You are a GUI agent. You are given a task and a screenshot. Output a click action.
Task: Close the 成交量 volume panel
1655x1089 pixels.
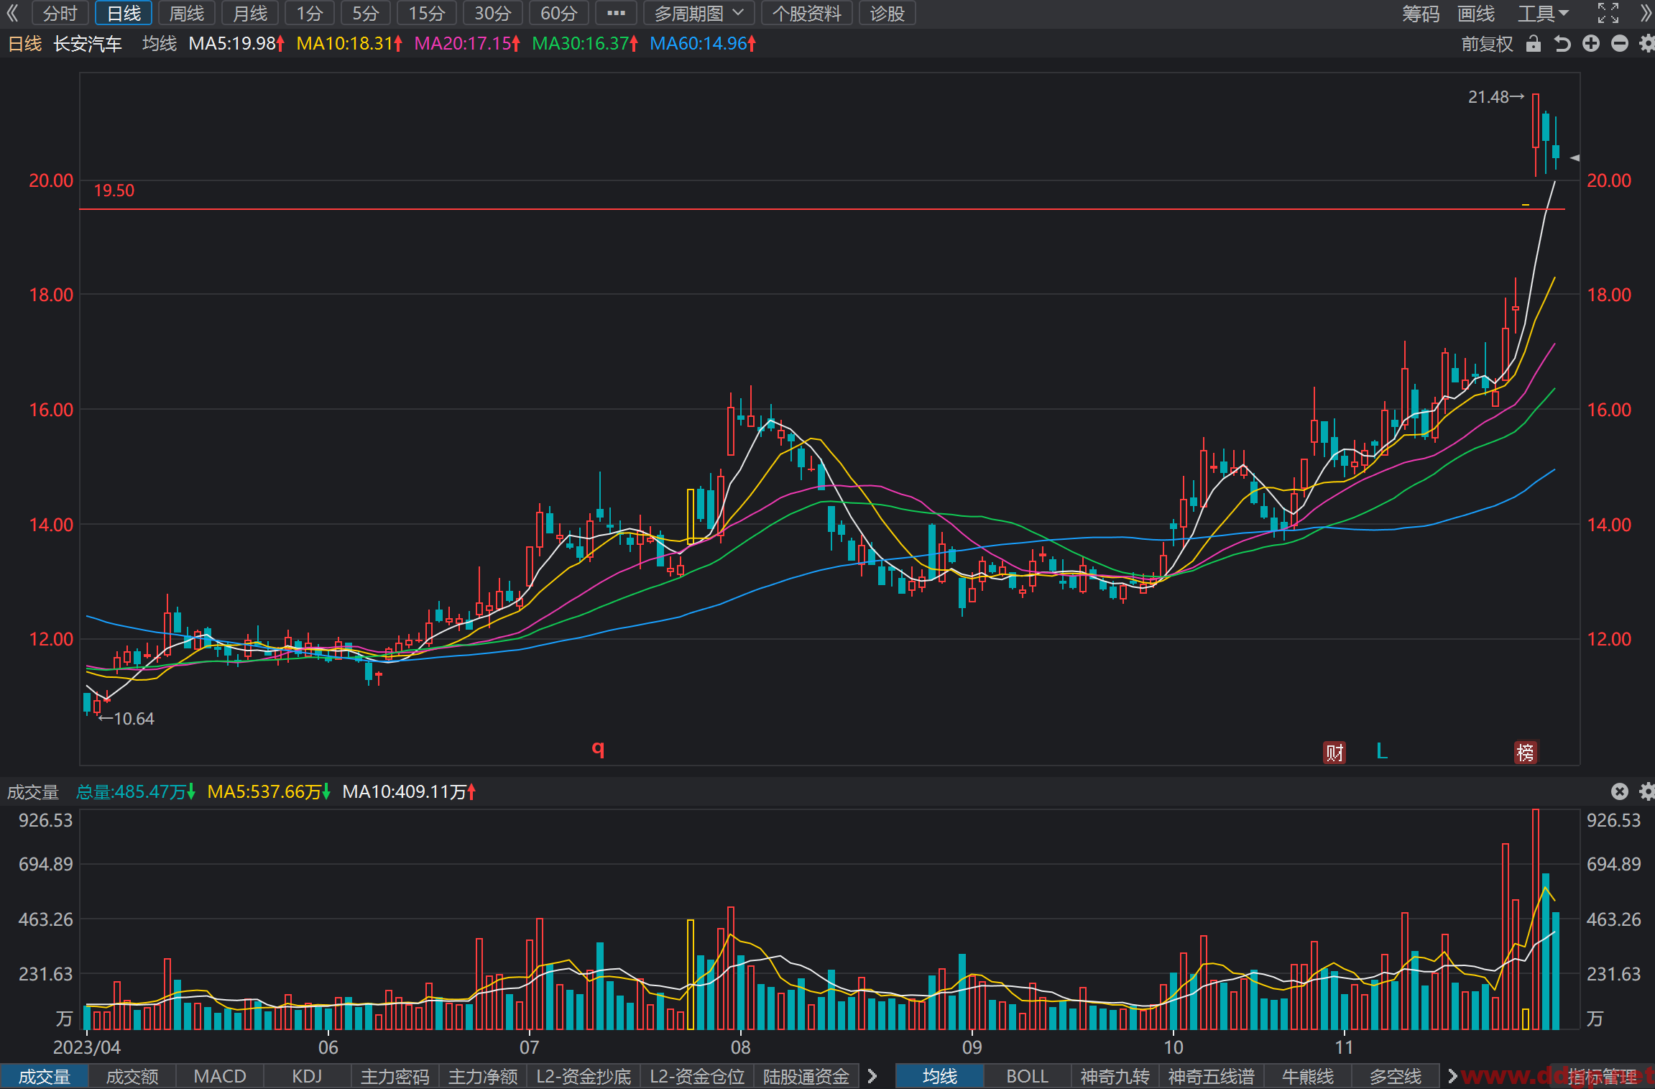(1619, 791)
